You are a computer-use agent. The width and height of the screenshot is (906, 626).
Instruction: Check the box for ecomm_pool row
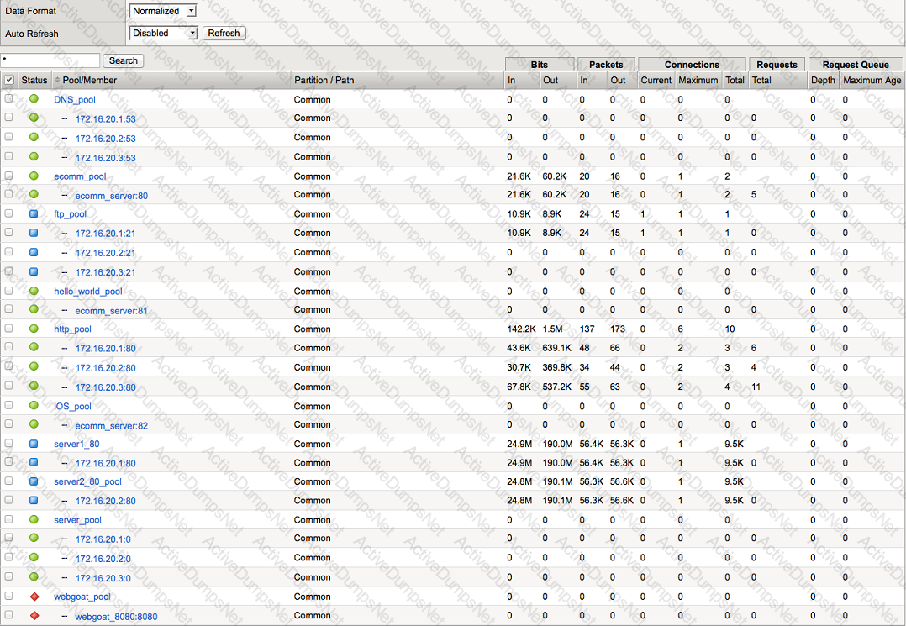point(9,176)
